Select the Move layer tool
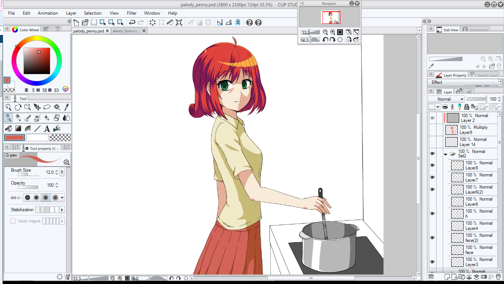The height and width of the screenshot is (284, 504). coord(37,107)
